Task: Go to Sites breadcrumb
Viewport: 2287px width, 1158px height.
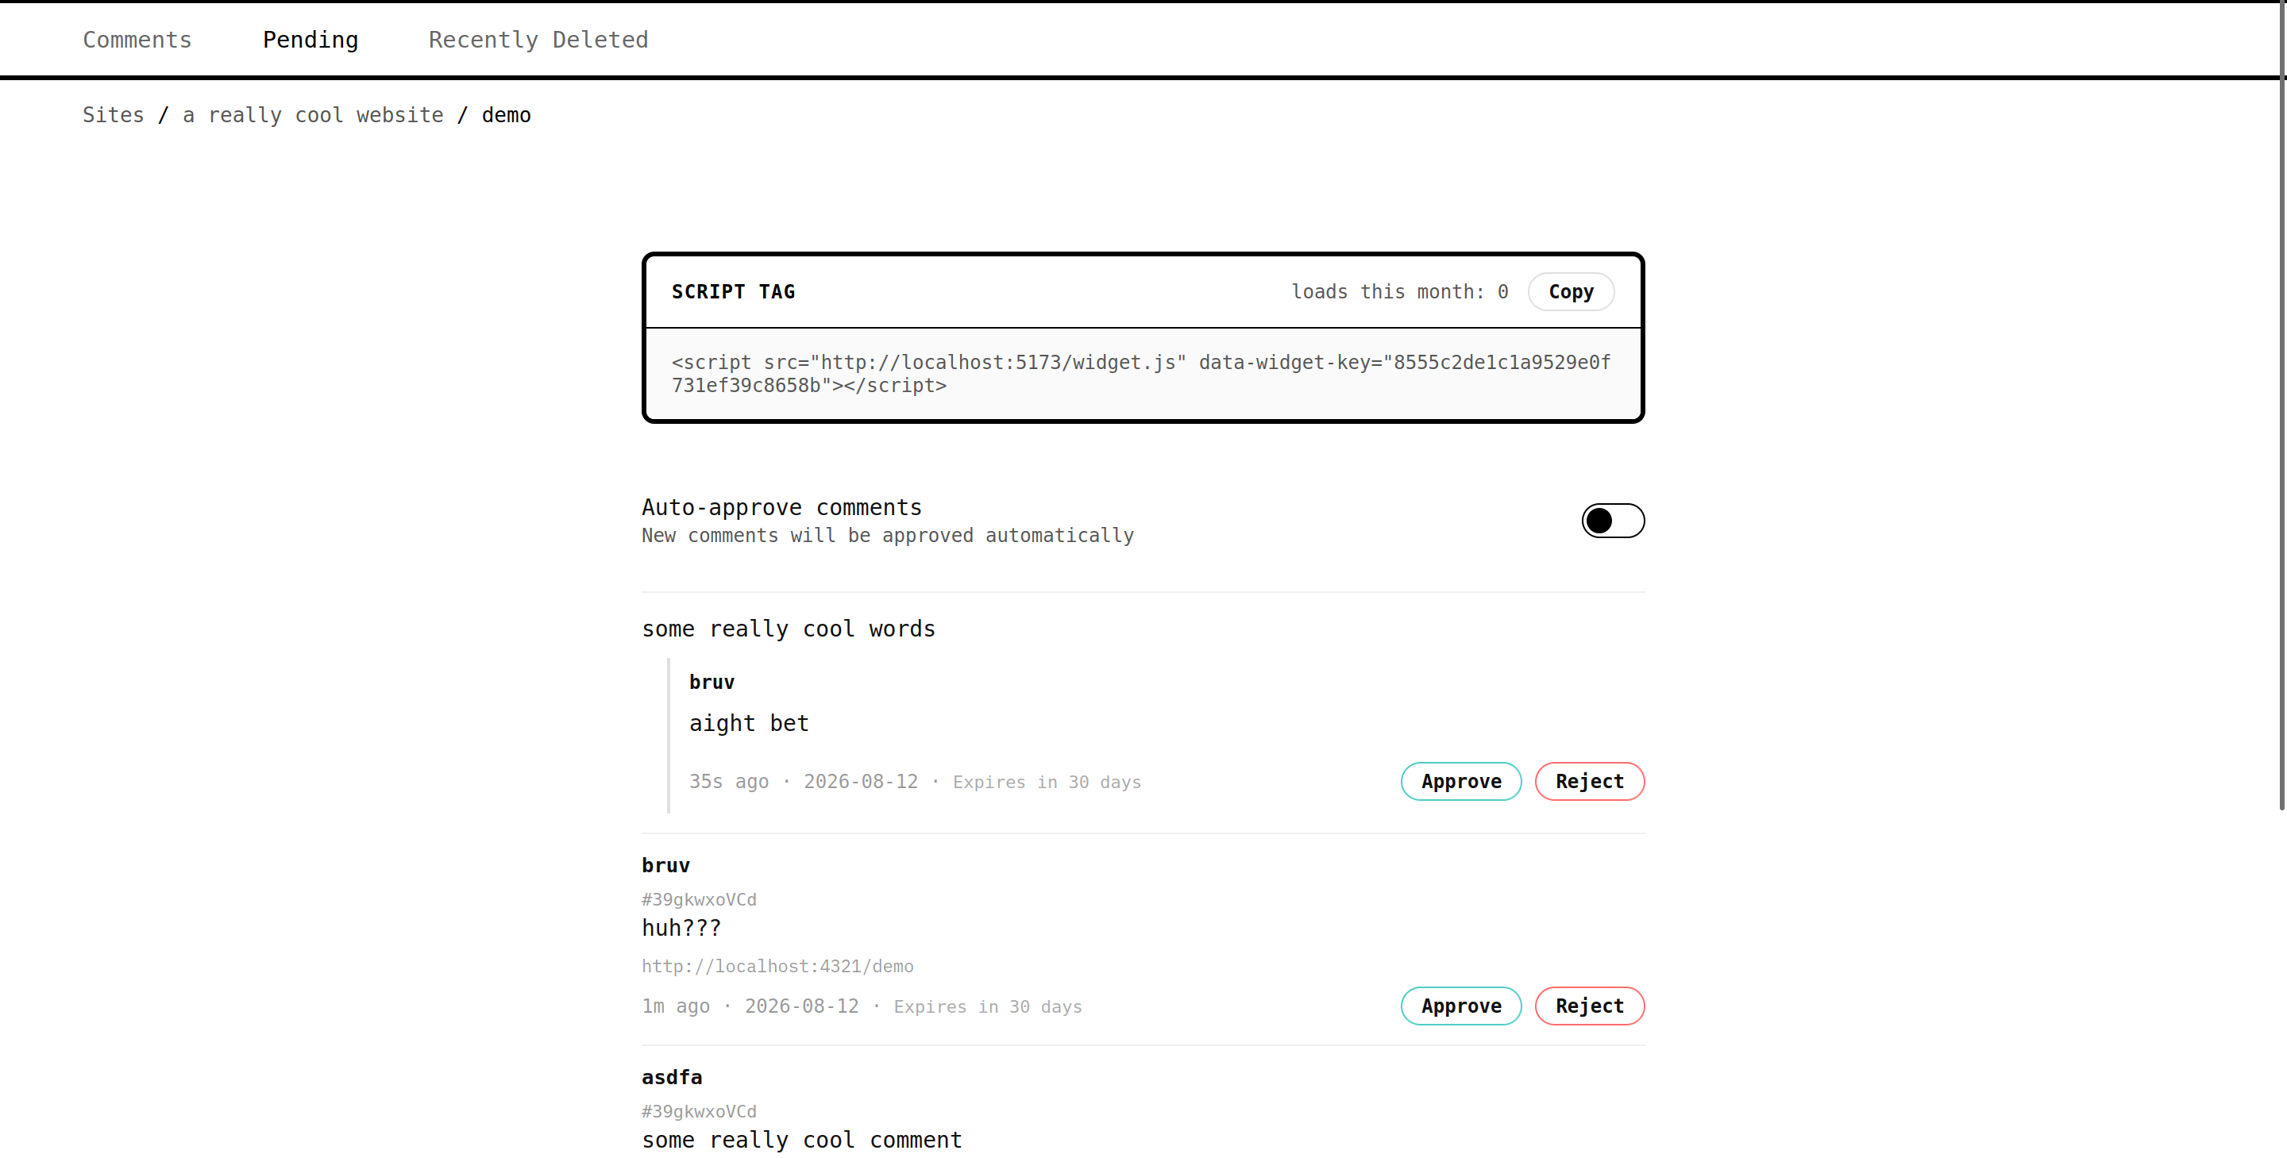Action: pos(113,115)
